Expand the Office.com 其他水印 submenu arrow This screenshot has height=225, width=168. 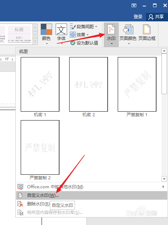point(163,187)
